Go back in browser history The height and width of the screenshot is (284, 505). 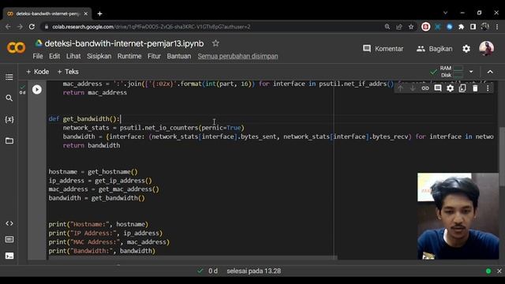point(8,27)
